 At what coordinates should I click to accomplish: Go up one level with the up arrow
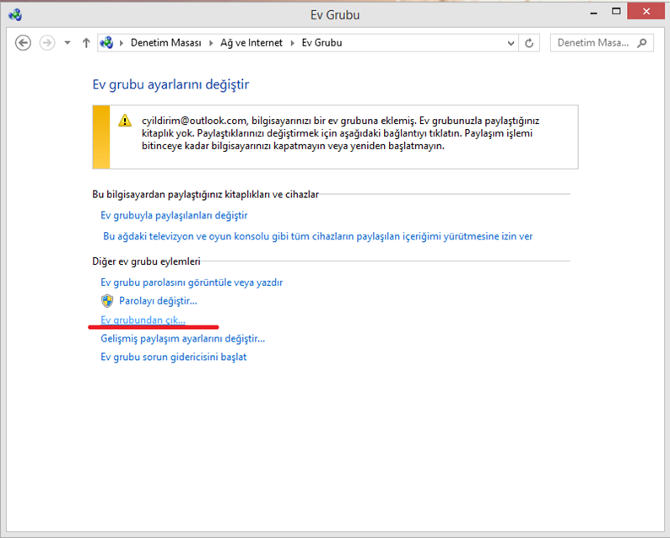pos(86,43)
